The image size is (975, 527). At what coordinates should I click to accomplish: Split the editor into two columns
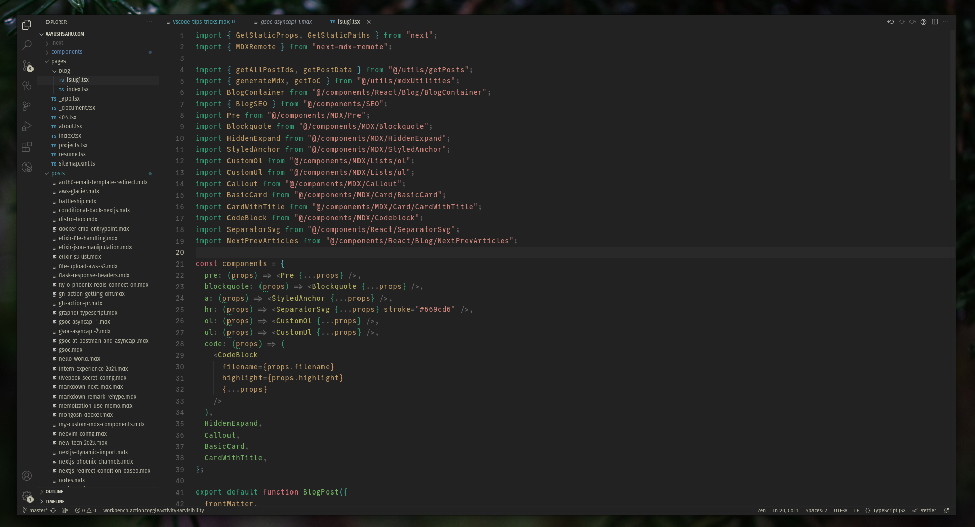[x=935, y=22]
